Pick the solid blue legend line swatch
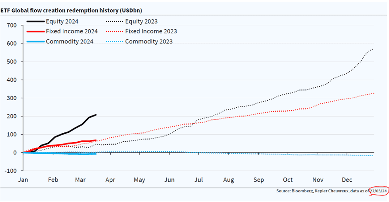389x202 pixels. click(35, 41)
